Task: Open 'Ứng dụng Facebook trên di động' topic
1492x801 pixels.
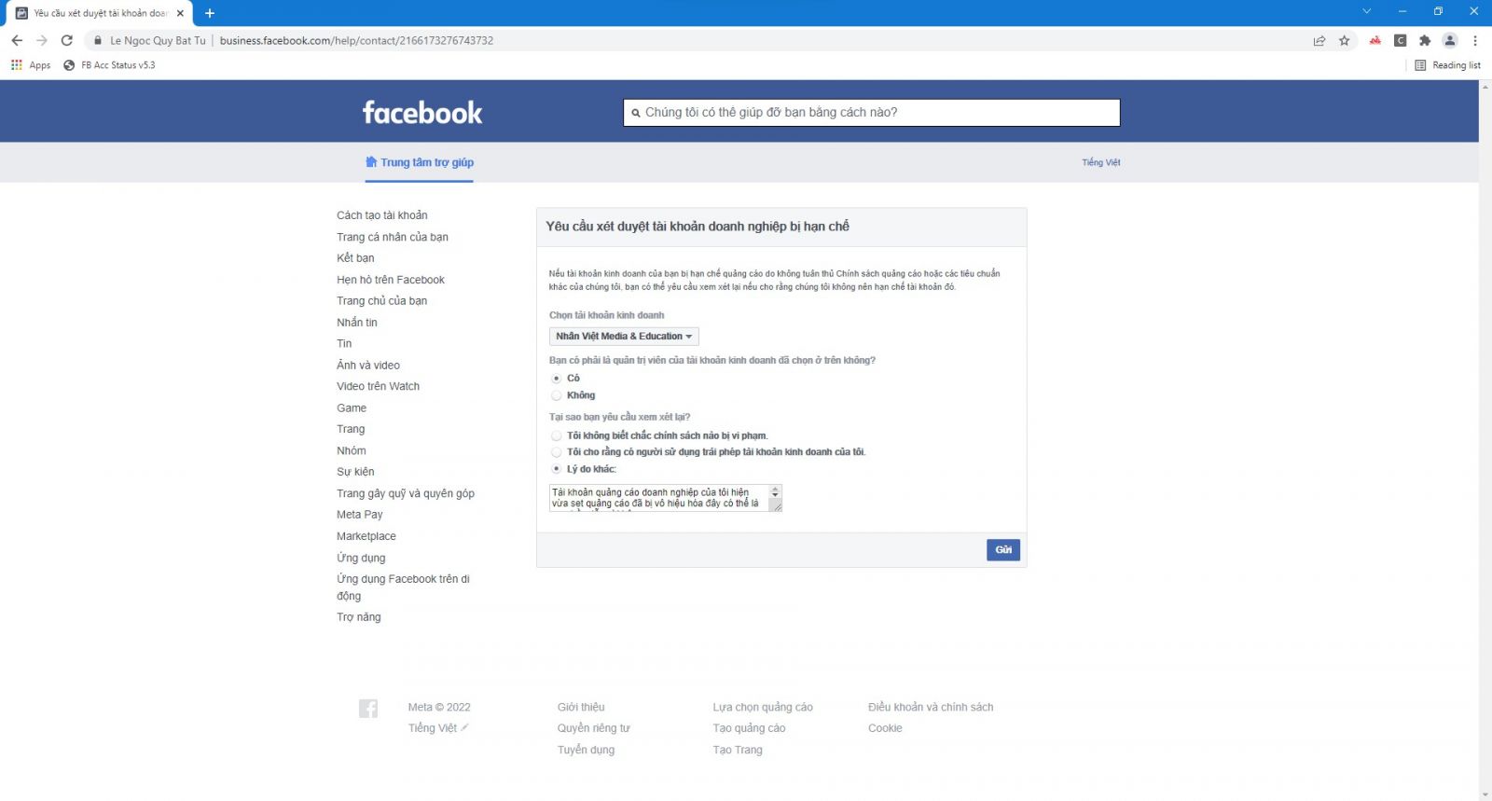Action: [x=403, y=587]
